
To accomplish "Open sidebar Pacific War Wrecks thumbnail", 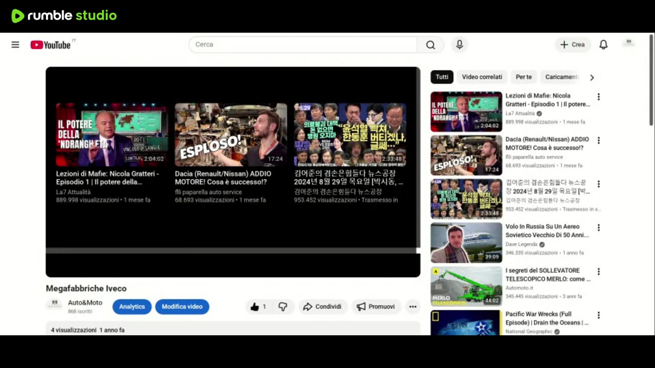I will [466, 323].
